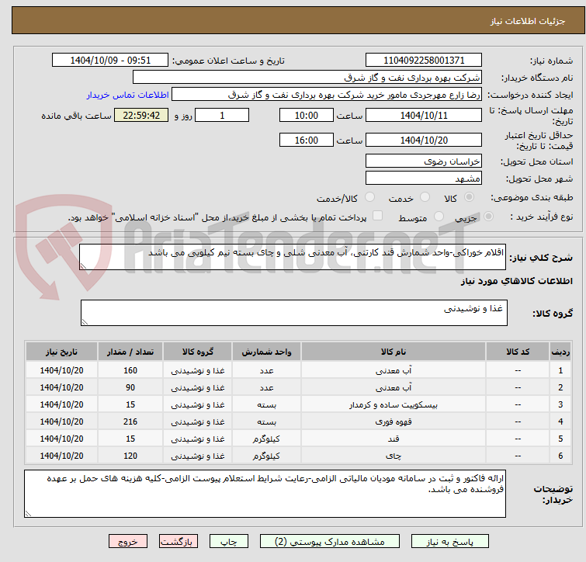Click the requester field رضا زارع مهرجردی

click(x=326, y=95)
